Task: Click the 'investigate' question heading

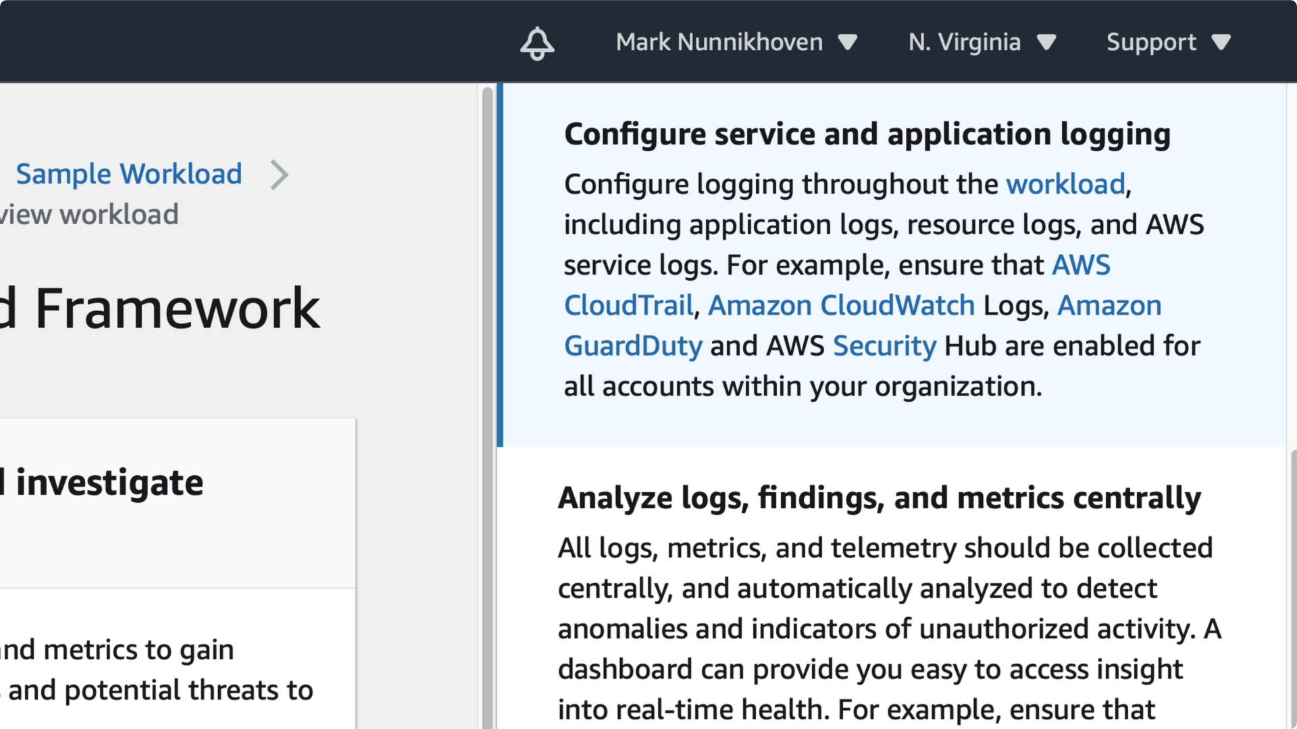Action: [x=109, y=483]
